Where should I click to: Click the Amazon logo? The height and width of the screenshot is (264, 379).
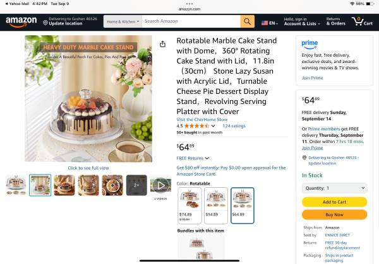pos(21,22)
